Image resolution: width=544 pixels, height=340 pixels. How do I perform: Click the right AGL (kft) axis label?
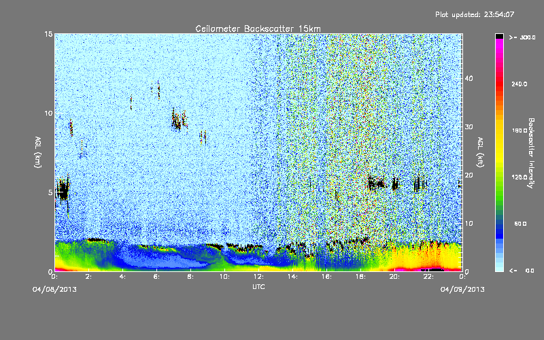point(481,152)
